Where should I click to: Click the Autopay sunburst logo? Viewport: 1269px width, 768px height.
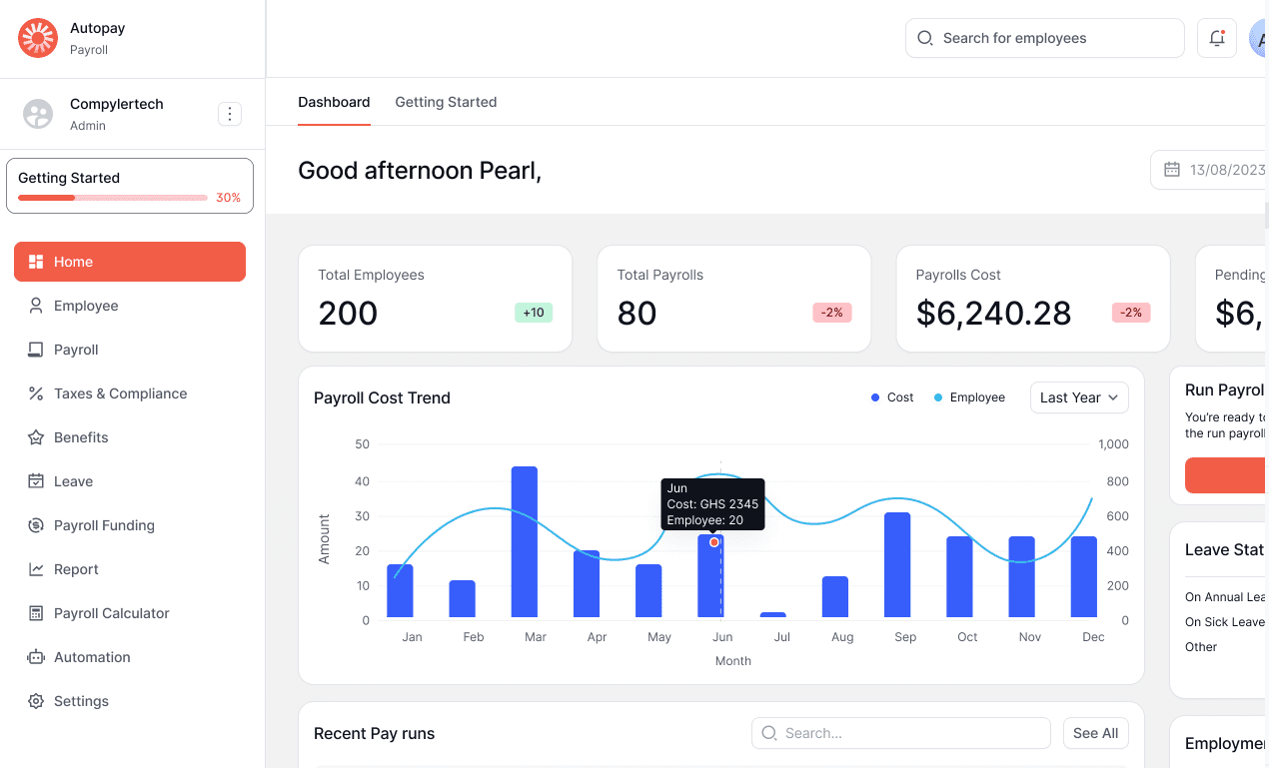pos(38,38)
